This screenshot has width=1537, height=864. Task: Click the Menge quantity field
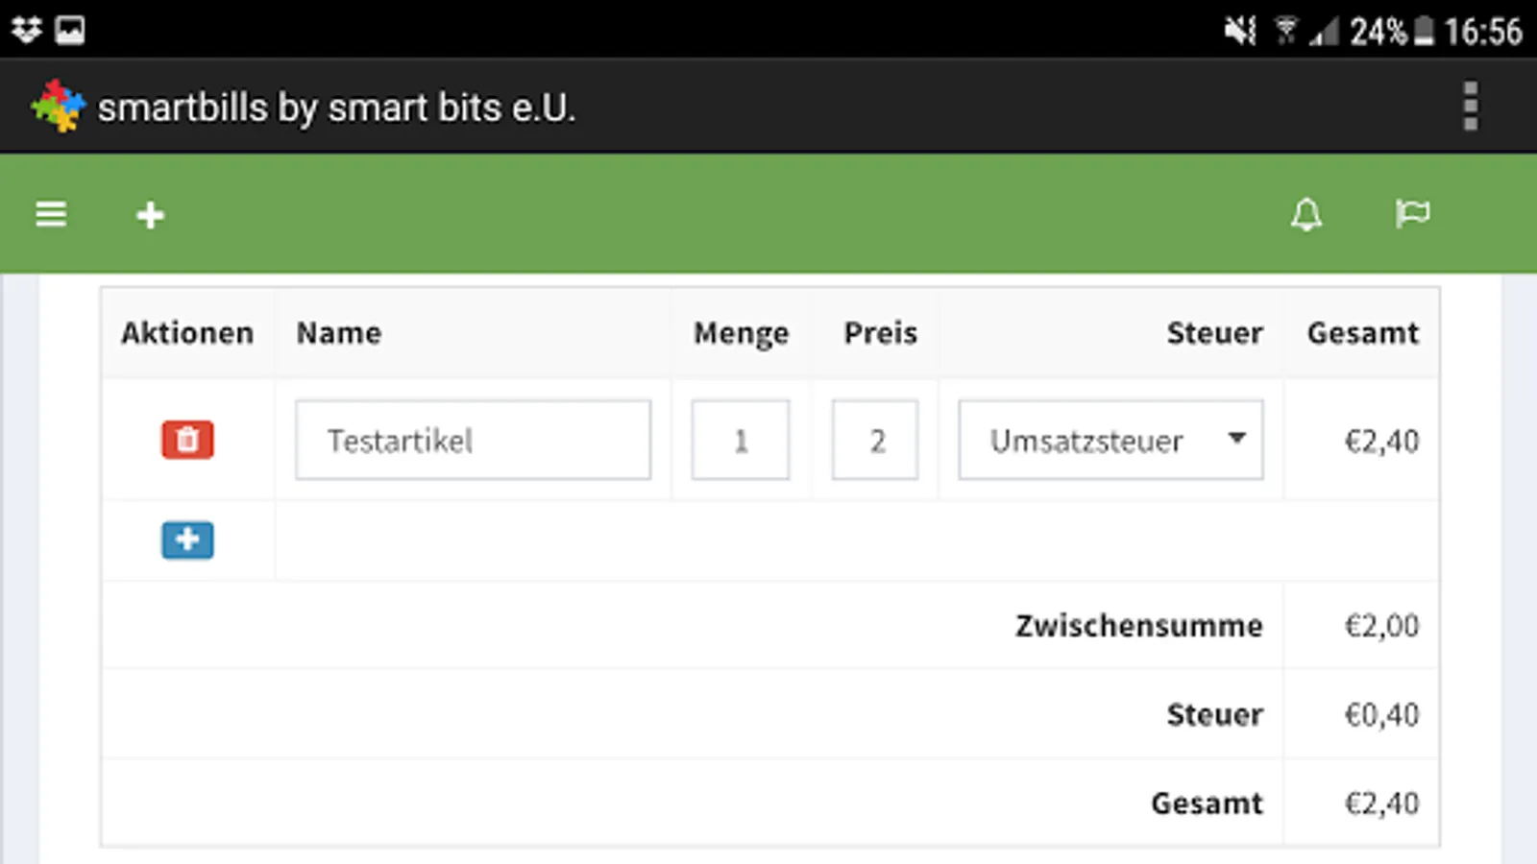(x=740, y=441)
